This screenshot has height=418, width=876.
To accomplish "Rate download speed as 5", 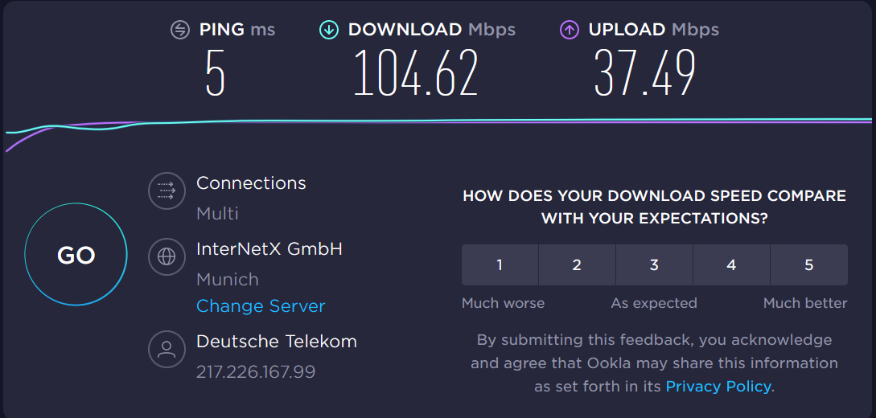I will click(809, 265).
